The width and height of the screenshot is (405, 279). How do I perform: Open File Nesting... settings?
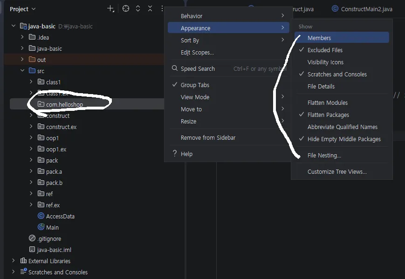tap(342, 156)
